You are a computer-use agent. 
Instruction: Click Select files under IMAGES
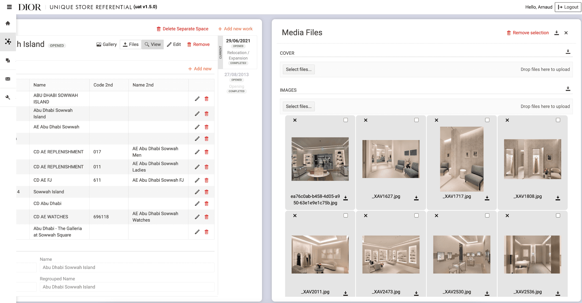click(x=298, y=107)
